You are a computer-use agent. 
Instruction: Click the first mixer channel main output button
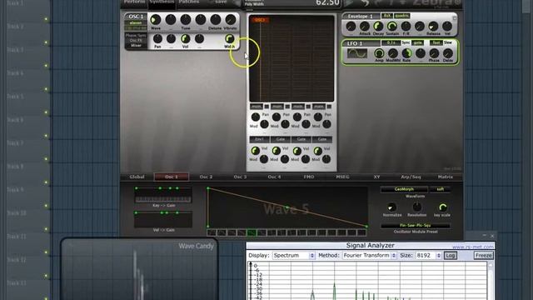tap(257, 107)
